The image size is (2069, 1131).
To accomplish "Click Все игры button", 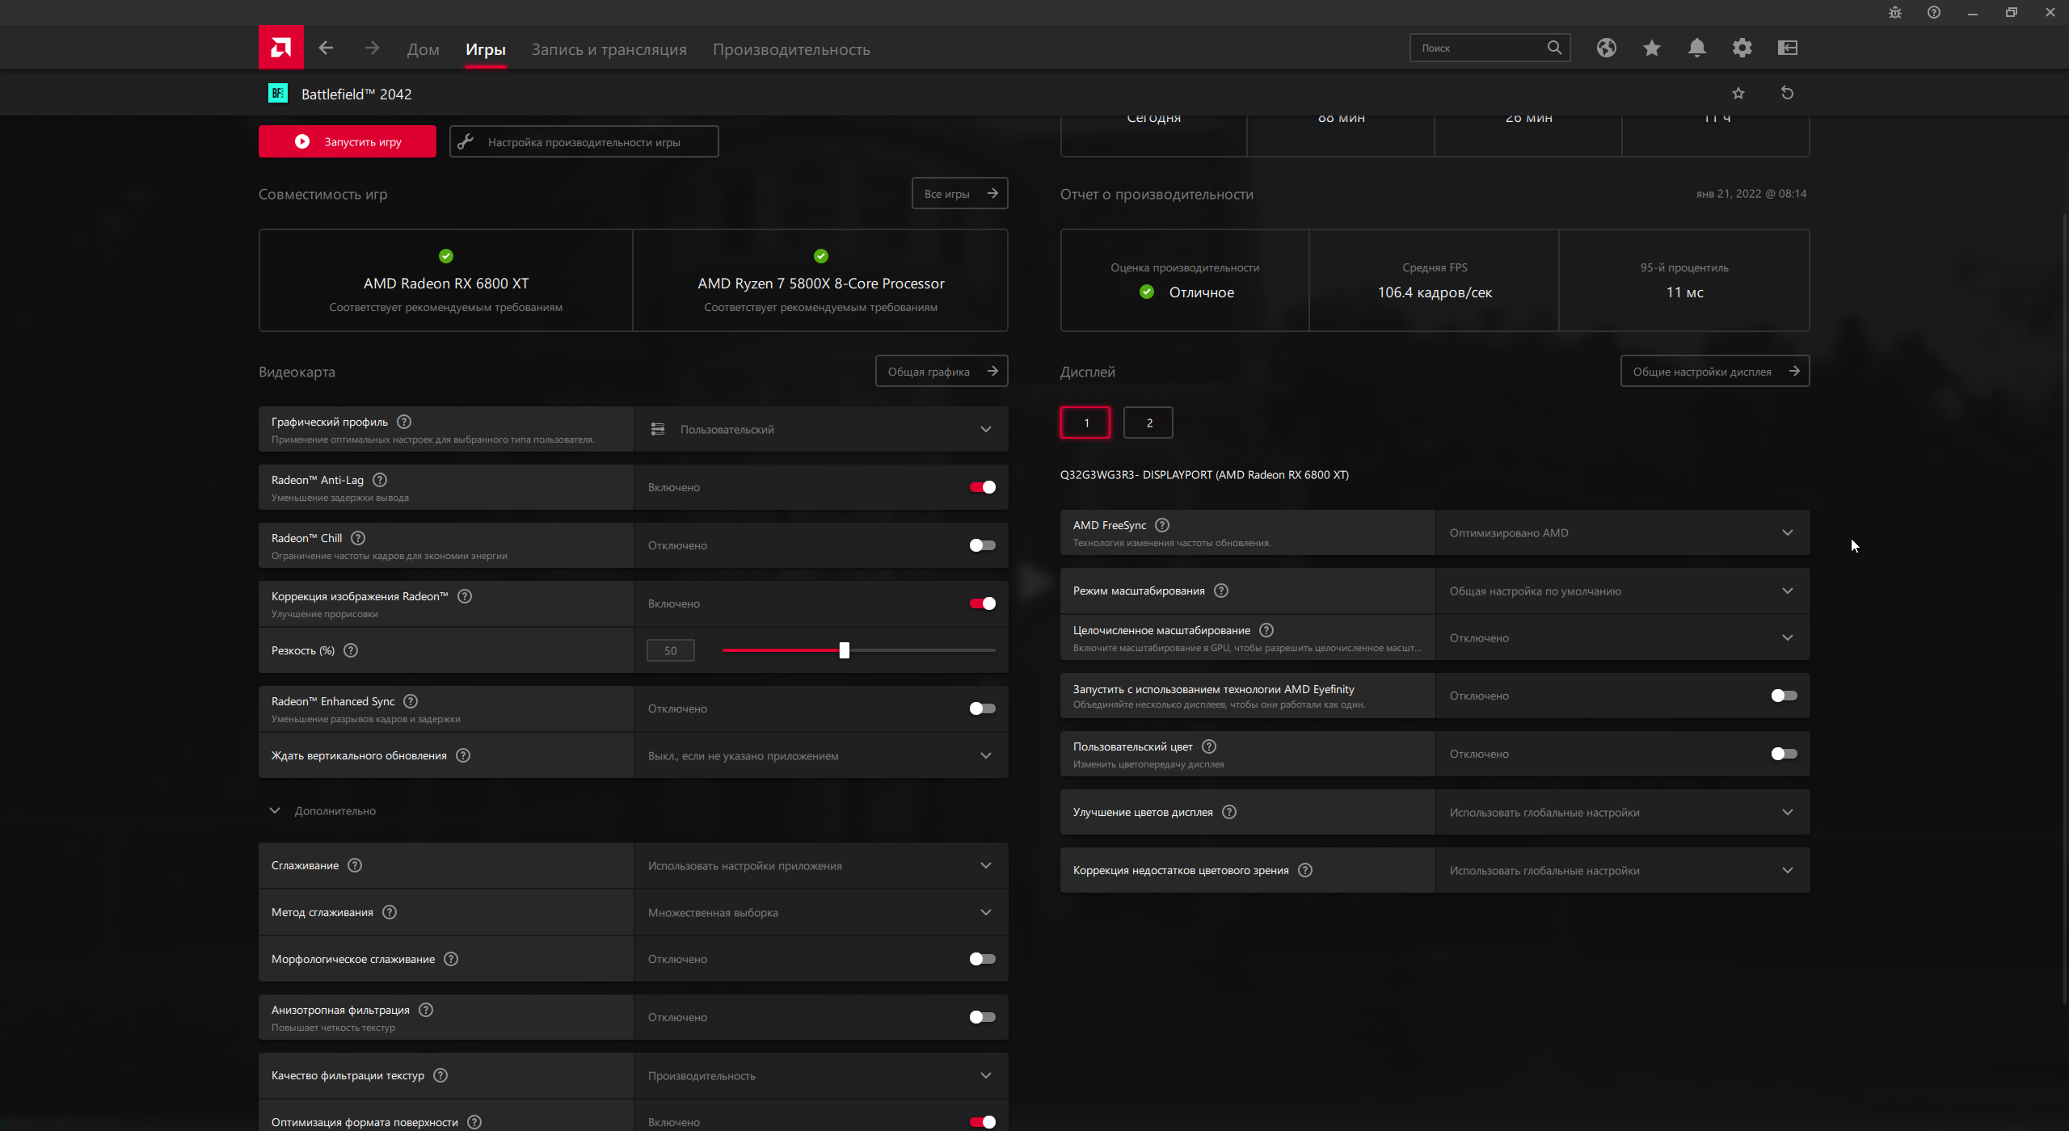I will pos(959,193).
